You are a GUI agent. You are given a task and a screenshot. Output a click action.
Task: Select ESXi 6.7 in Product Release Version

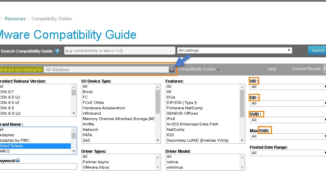pyautogui.click(x=7, y=92)
